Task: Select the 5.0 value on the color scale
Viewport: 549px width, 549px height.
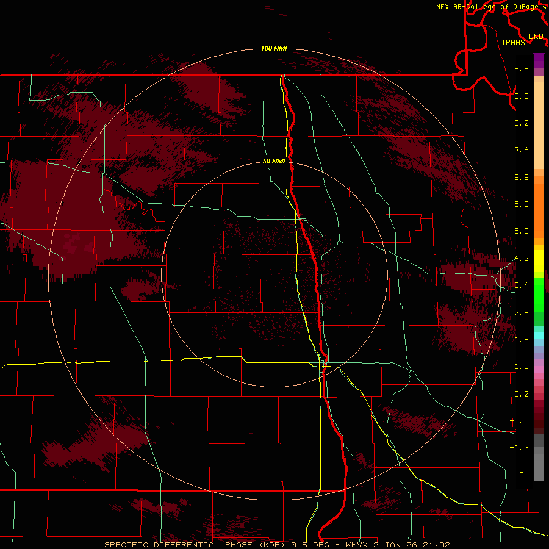Action: 522,231
